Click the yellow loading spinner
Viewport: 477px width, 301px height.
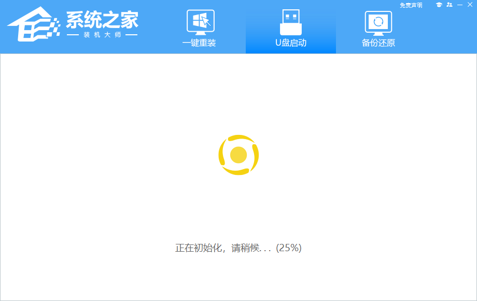click(x=238, y=154)
